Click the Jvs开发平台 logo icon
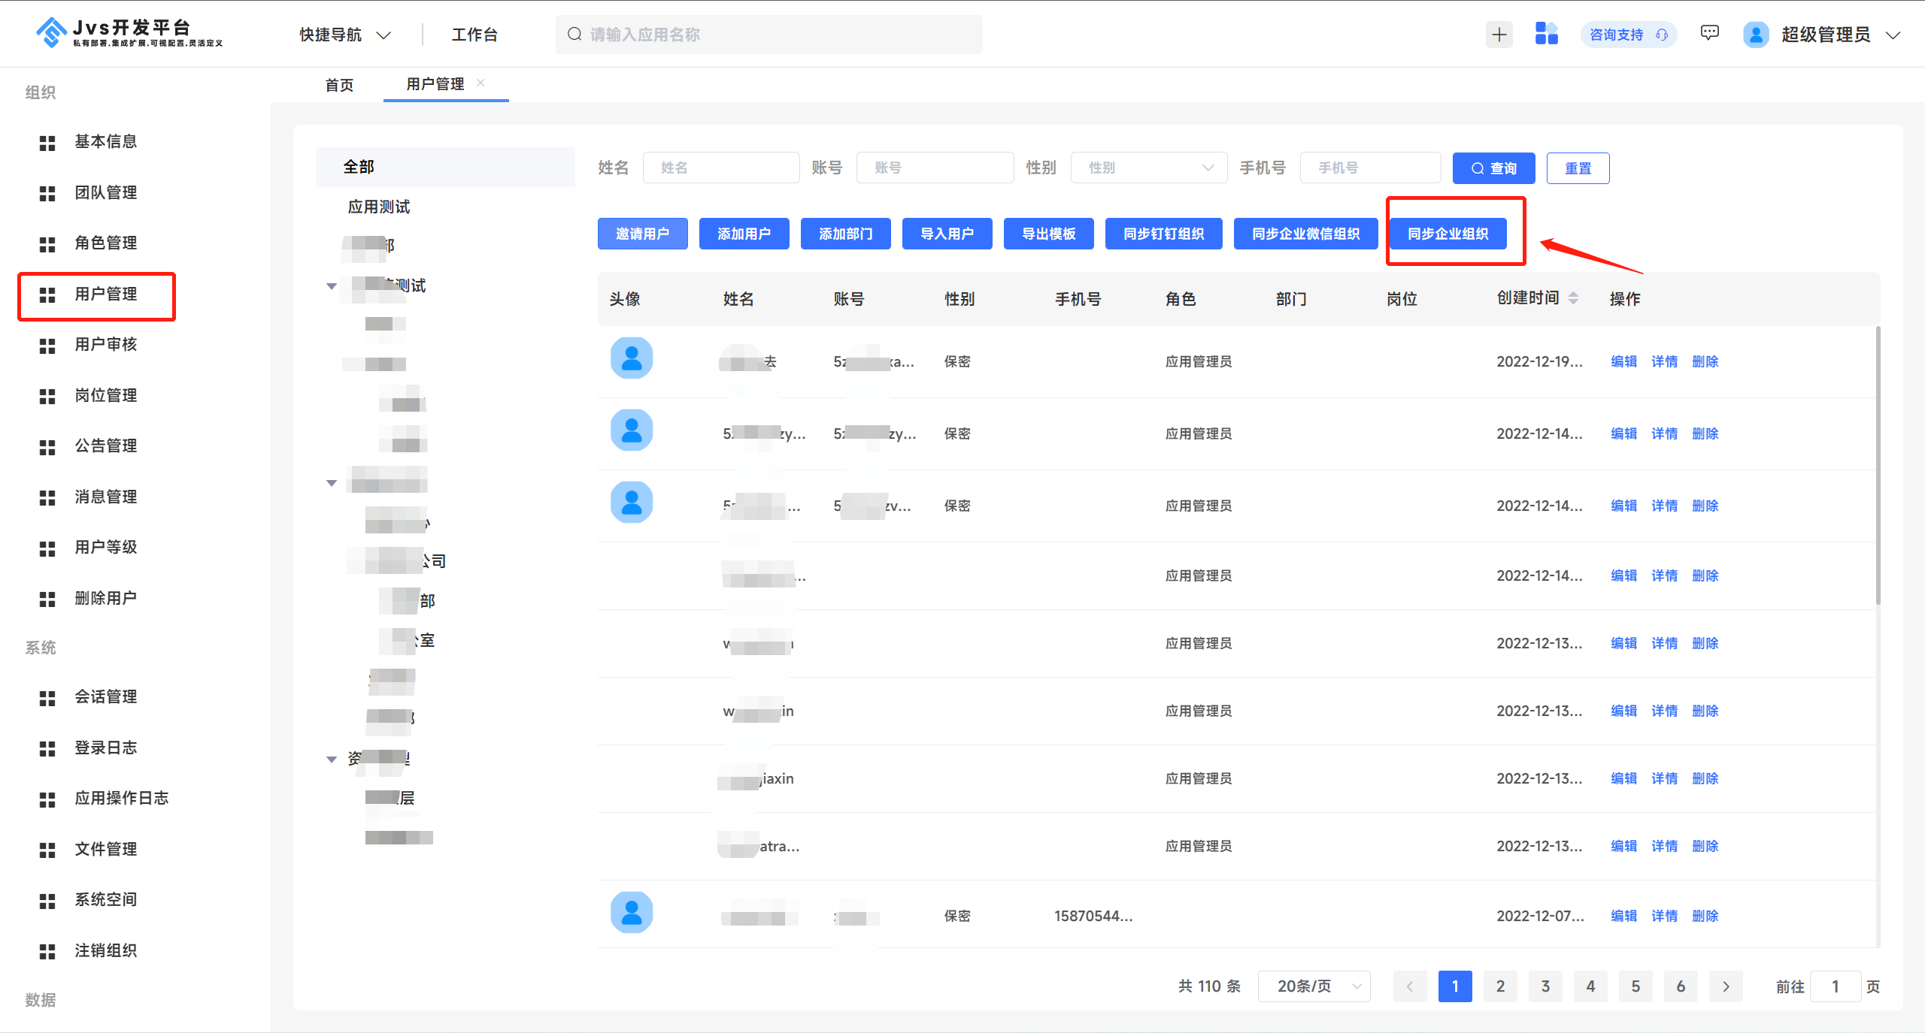This screenshot has width=1925, height=1033. (x=50, y=32)
